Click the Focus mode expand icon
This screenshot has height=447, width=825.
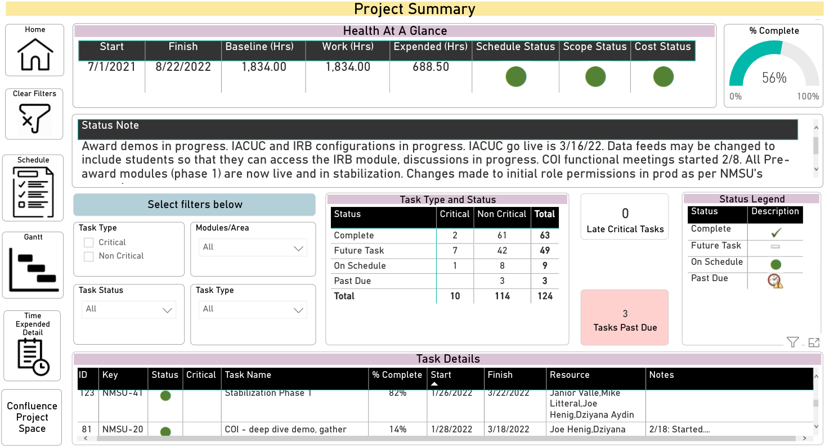[x=813, y=342]
